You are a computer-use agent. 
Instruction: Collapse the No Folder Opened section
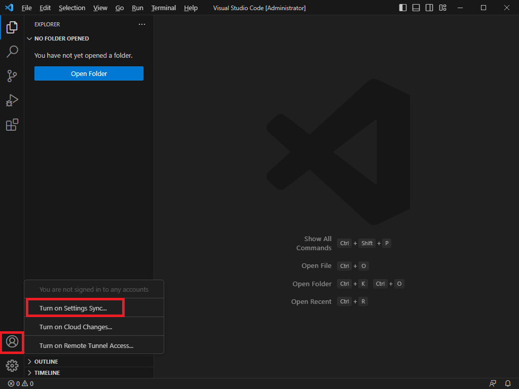(61, 38)
